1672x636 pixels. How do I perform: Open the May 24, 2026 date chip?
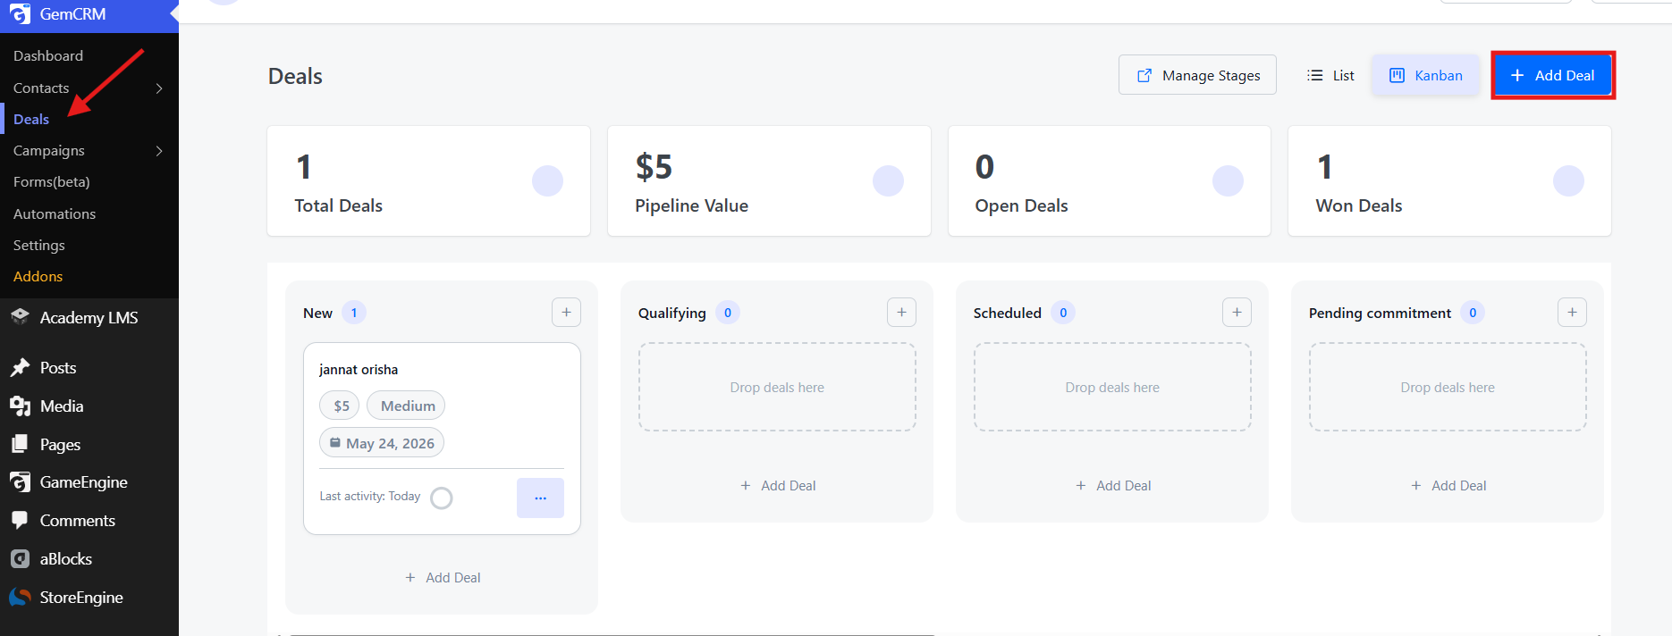tap(382, 443)
